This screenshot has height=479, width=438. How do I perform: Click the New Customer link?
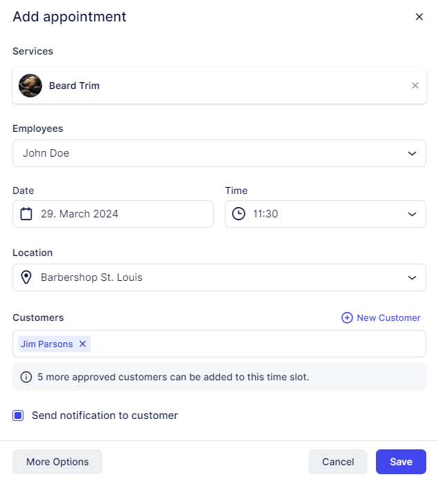388,318
